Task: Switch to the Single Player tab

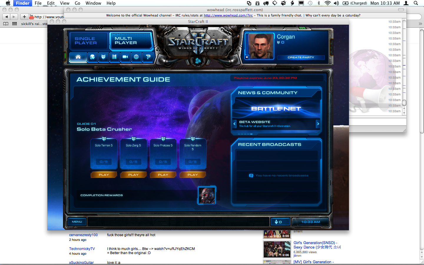Action: click(88, 41)
